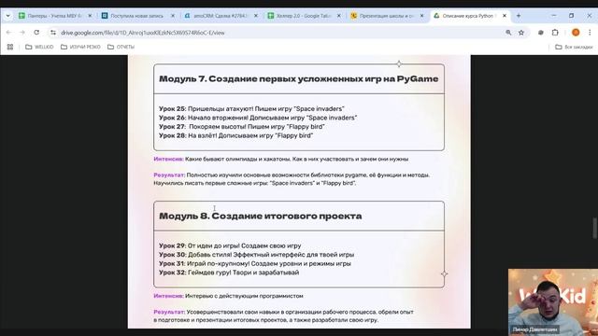Screen dimensions: 598x336
Task: Open the zoom magnifier icon in address bar
Action: pyautogui.click(x=508, y=33)
